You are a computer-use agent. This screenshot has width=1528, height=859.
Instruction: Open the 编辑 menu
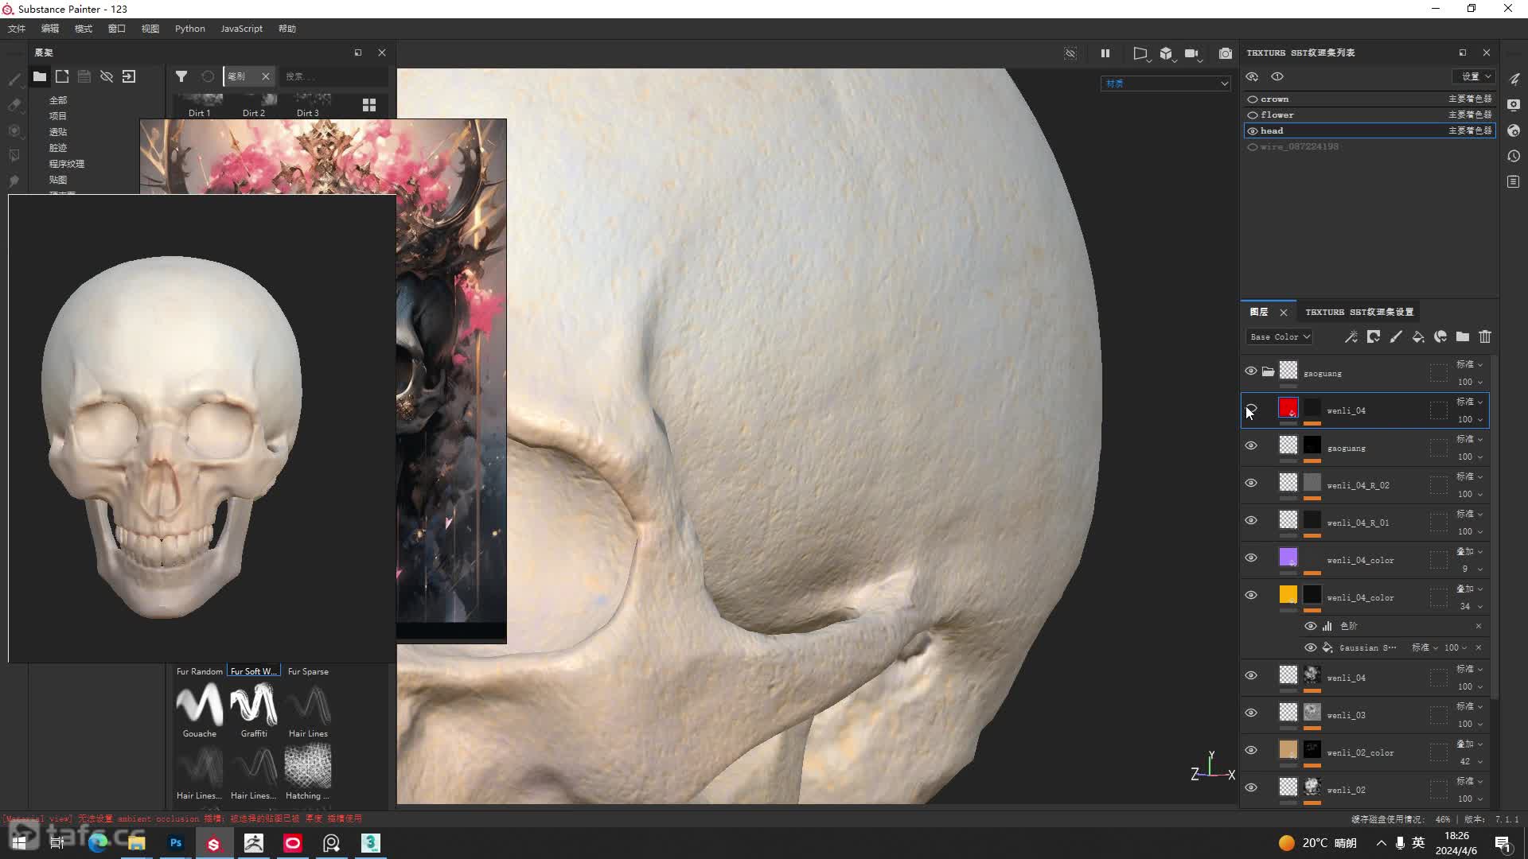coord(50,29)
